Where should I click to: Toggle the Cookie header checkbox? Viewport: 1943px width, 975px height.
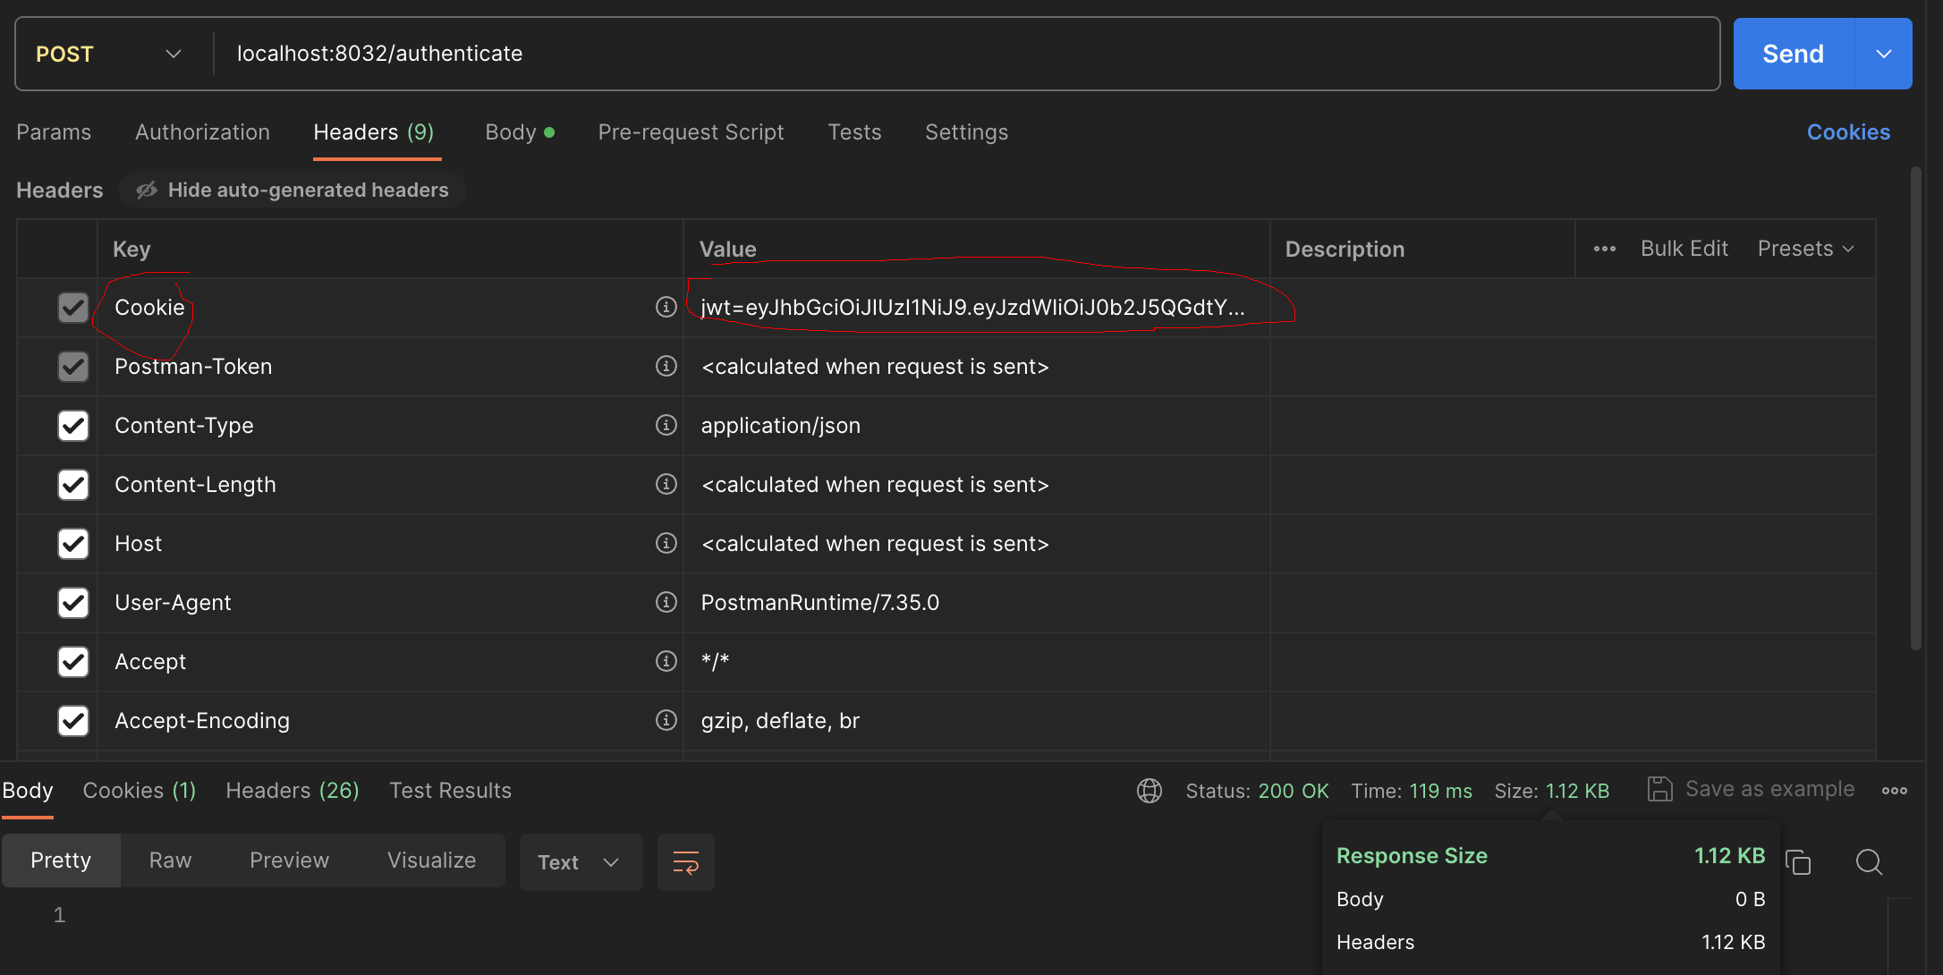click(x=73, y=308)
